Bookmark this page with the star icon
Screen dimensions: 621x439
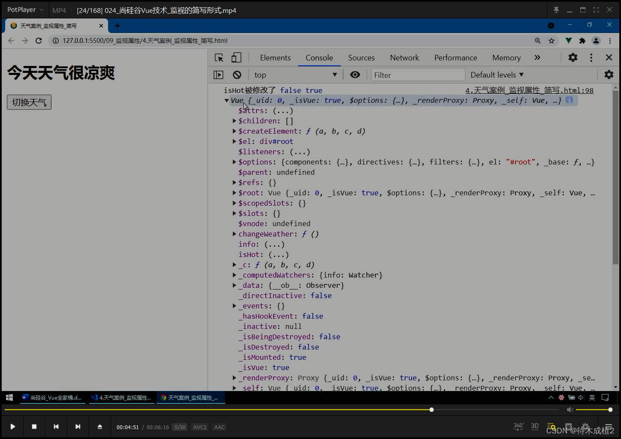click(x=552, y=41)
